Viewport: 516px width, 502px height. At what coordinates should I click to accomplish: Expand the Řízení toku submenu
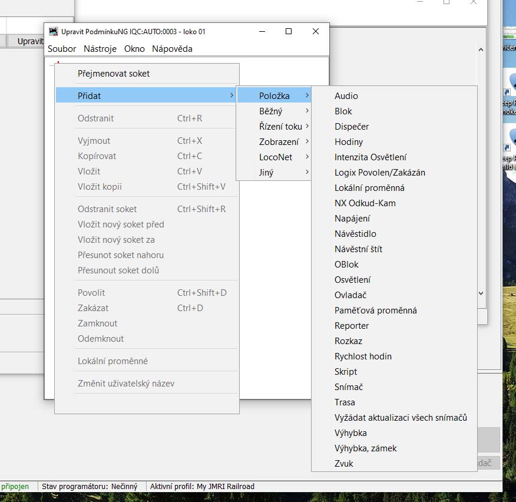[280, 127]
